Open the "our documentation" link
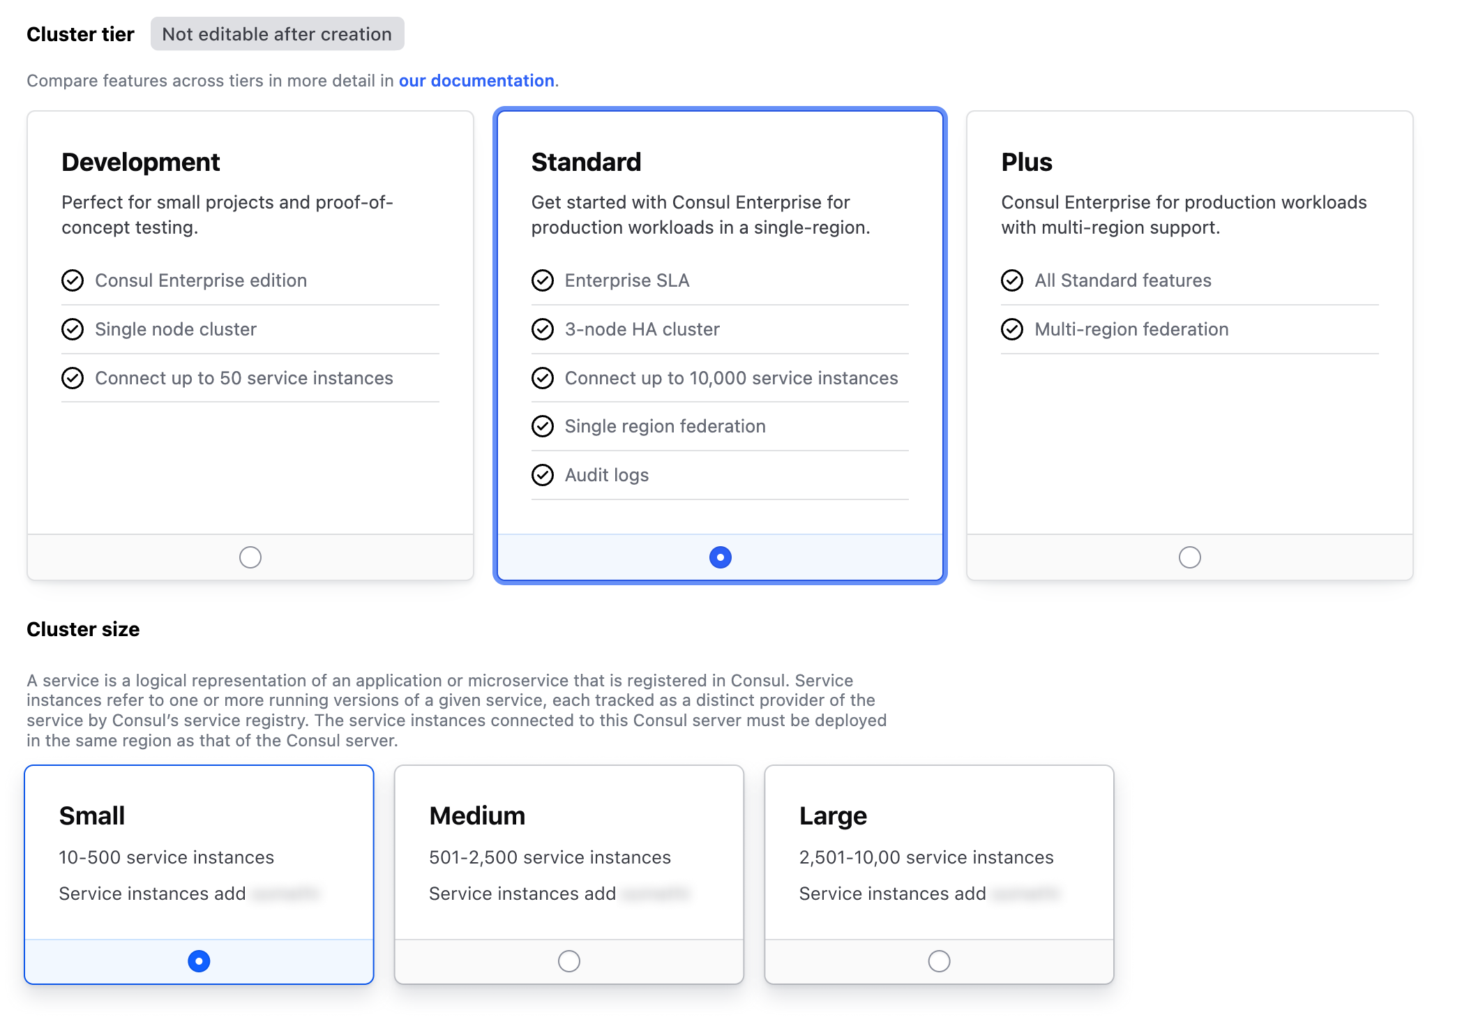1462x1017 pixels. (476, 81)
